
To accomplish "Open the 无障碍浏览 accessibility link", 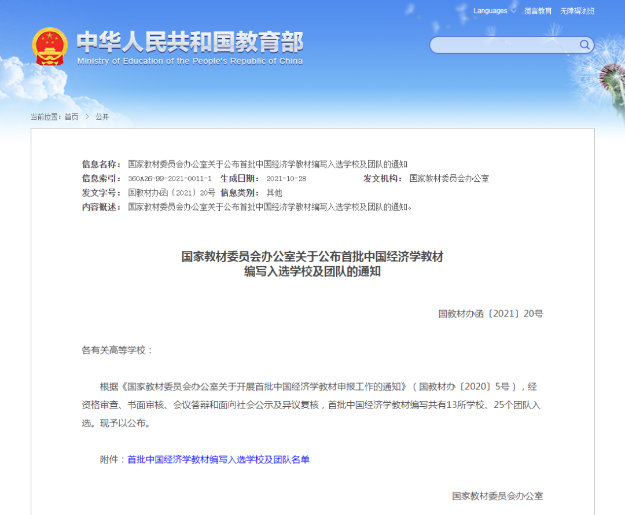I will [577, 11].
